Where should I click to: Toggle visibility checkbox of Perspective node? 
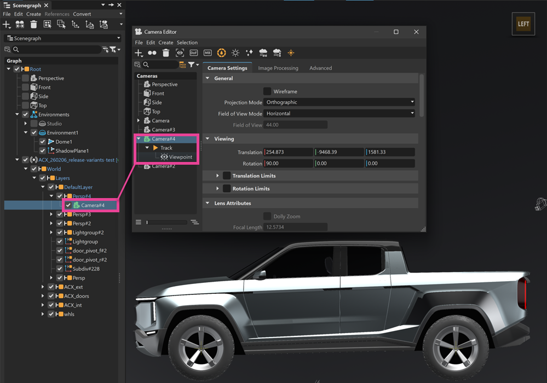coord(26,78)
